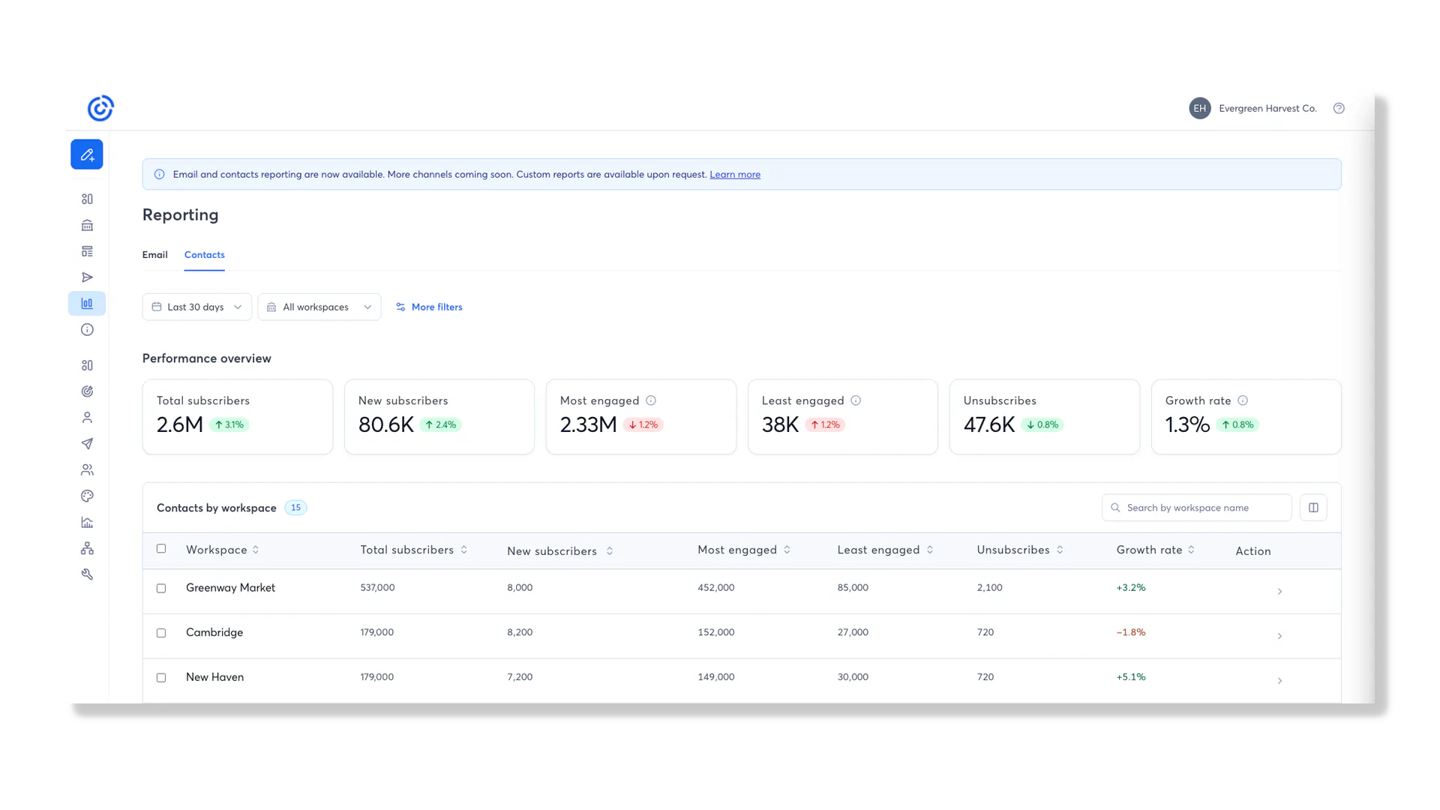Click the Most engaged info icon
The height and width of the screenshot is (810, 1440).
651,400
